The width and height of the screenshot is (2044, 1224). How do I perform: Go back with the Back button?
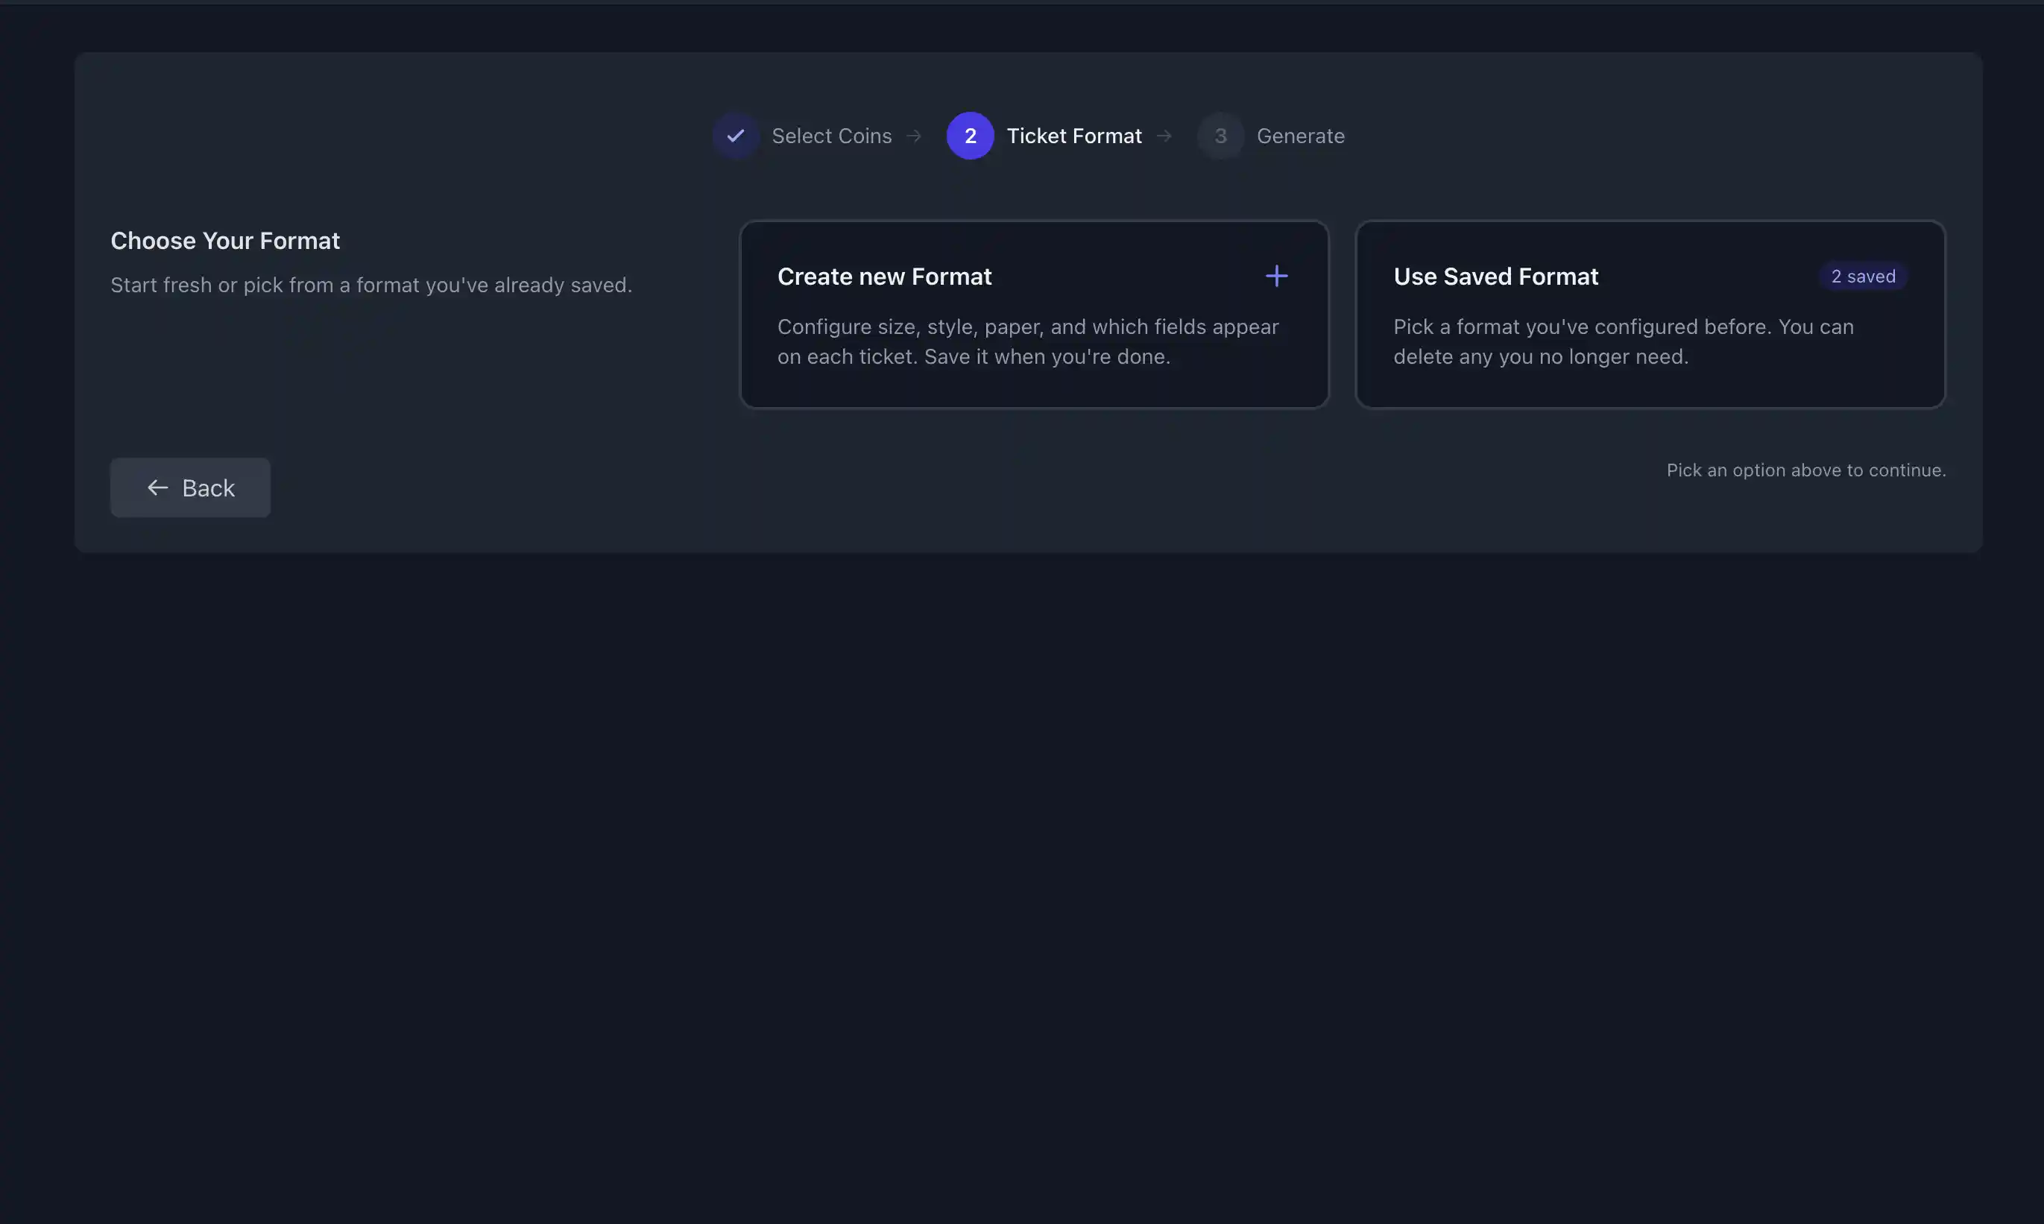coord(191,488)
